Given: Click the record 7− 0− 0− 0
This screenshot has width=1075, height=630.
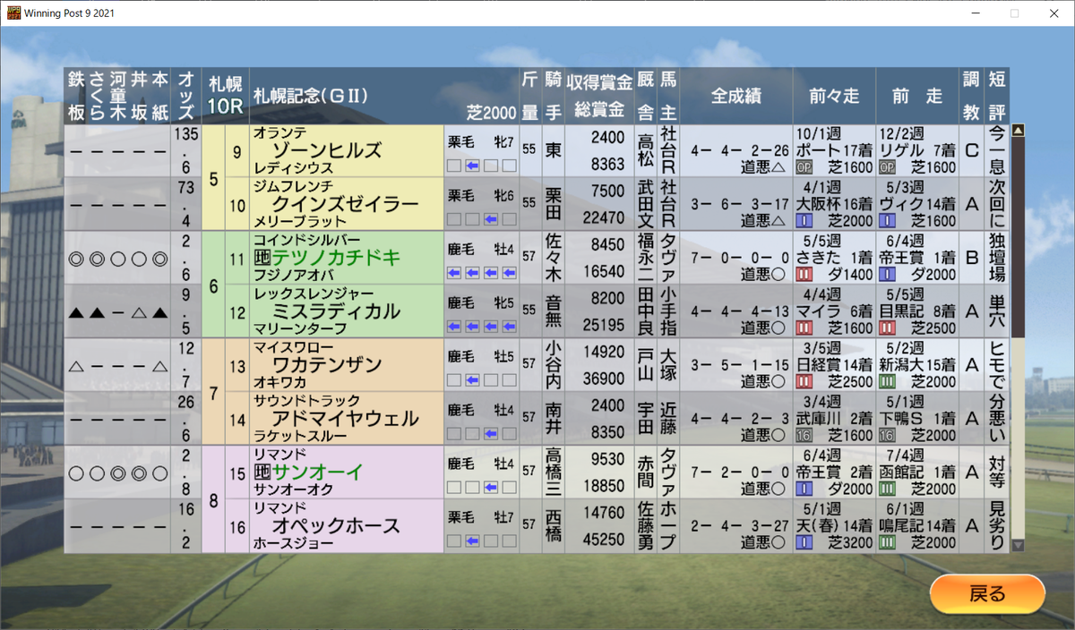Looking at the screenshot, I should click(741, 258).
